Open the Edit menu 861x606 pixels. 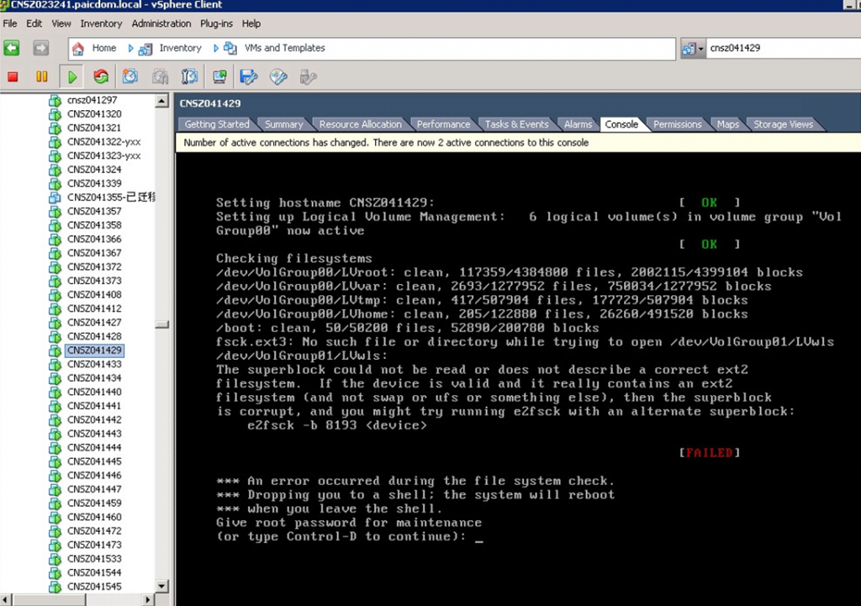click(34, 24)
